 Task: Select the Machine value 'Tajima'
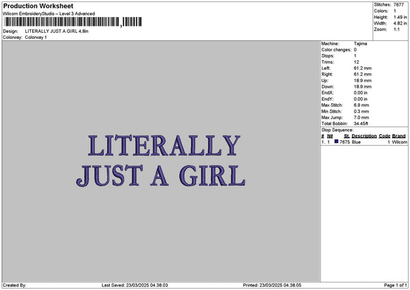[361, 44]
